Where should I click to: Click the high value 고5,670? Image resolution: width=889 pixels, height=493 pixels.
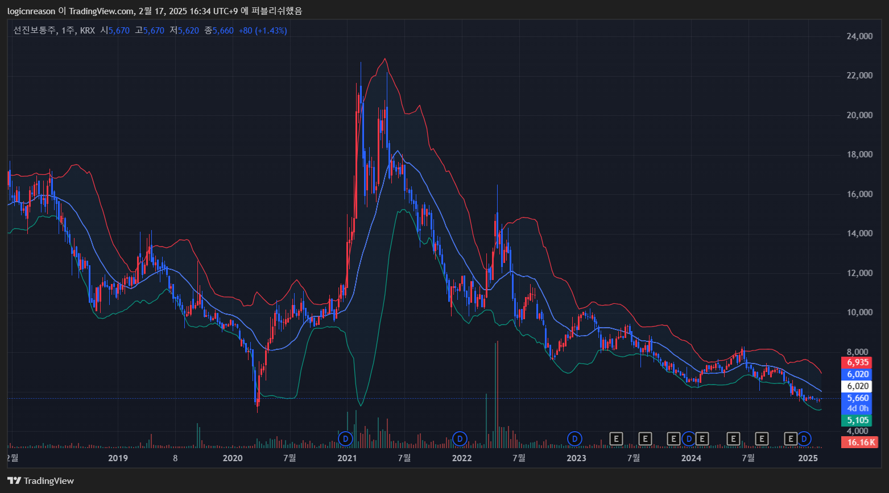pos(150,30)
